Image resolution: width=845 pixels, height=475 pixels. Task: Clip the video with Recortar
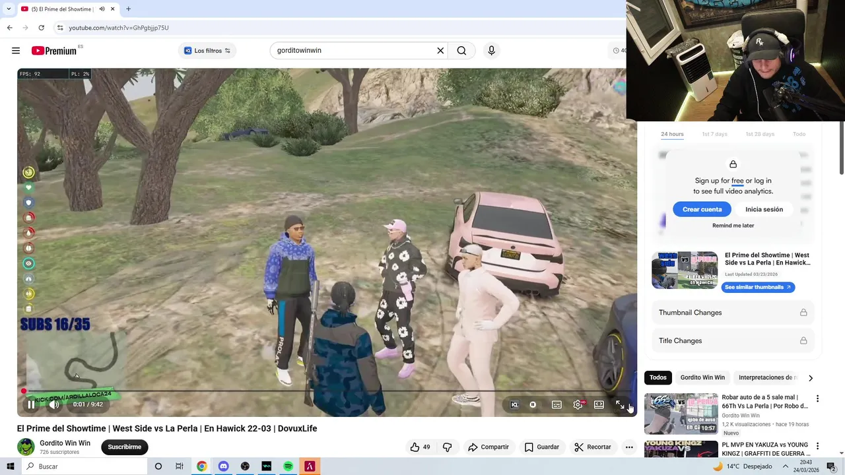(x=593, y=447)
